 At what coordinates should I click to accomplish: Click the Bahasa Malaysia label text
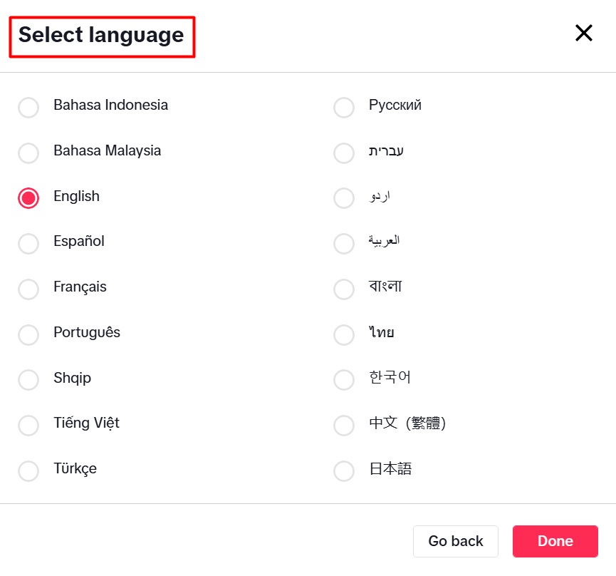pyautogui.click(x=108, y=151)
